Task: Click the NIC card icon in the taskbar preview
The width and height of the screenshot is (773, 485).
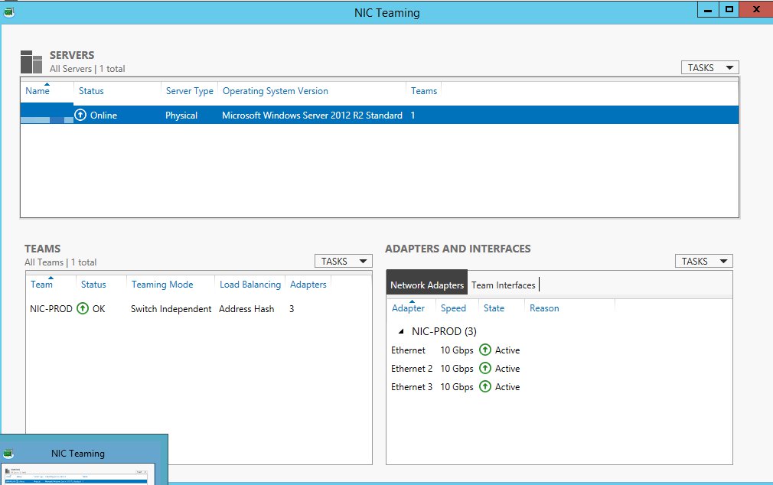Action: 8,454
